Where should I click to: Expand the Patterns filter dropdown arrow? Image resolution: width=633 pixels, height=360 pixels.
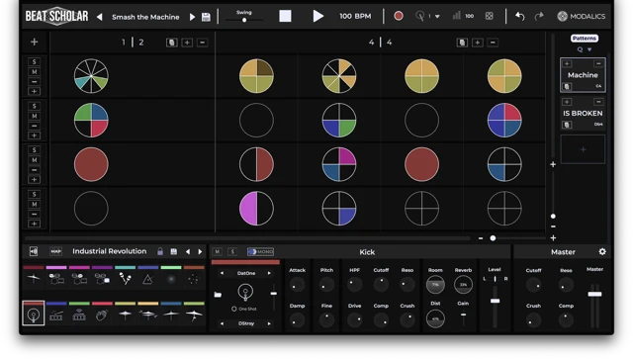[x=589, y=49]
